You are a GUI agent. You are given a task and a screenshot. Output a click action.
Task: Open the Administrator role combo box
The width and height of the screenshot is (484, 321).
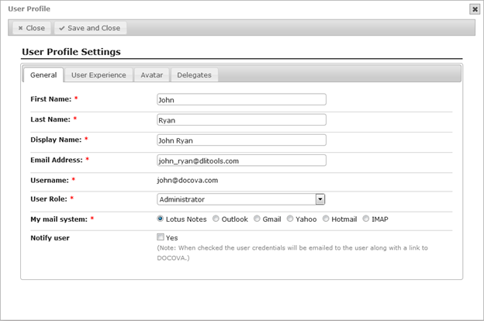pyautogui.click(x=240, y=199)
